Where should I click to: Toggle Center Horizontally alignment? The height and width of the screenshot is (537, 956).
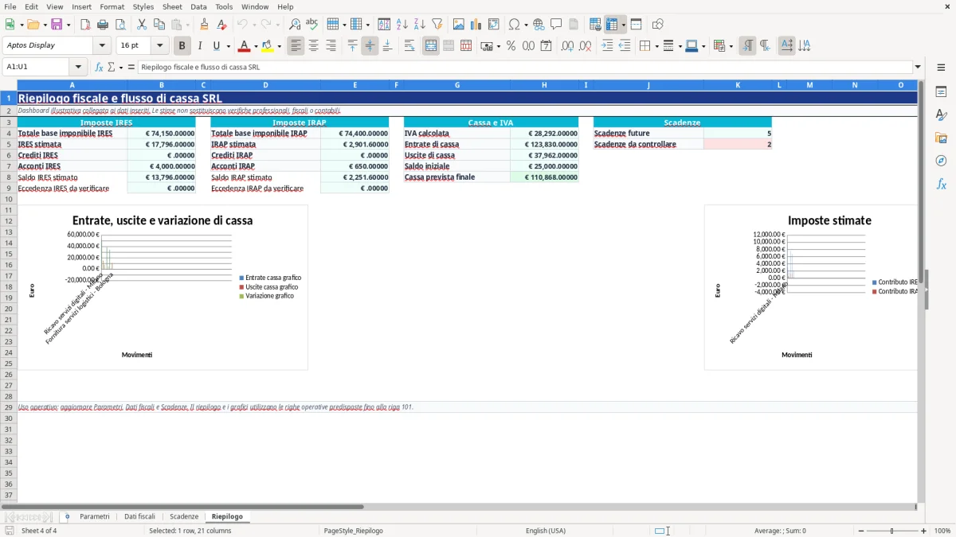tap(314, 46)
